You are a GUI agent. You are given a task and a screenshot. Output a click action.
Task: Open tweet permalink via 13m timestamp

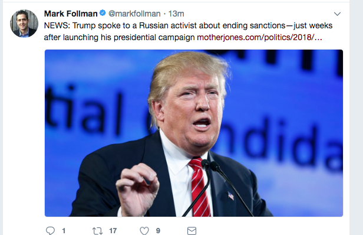coord(176,14)
